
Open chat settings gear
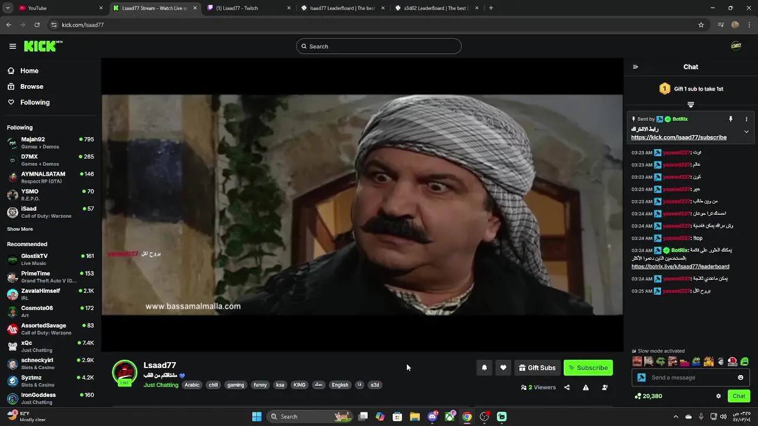tap(718, 396)
